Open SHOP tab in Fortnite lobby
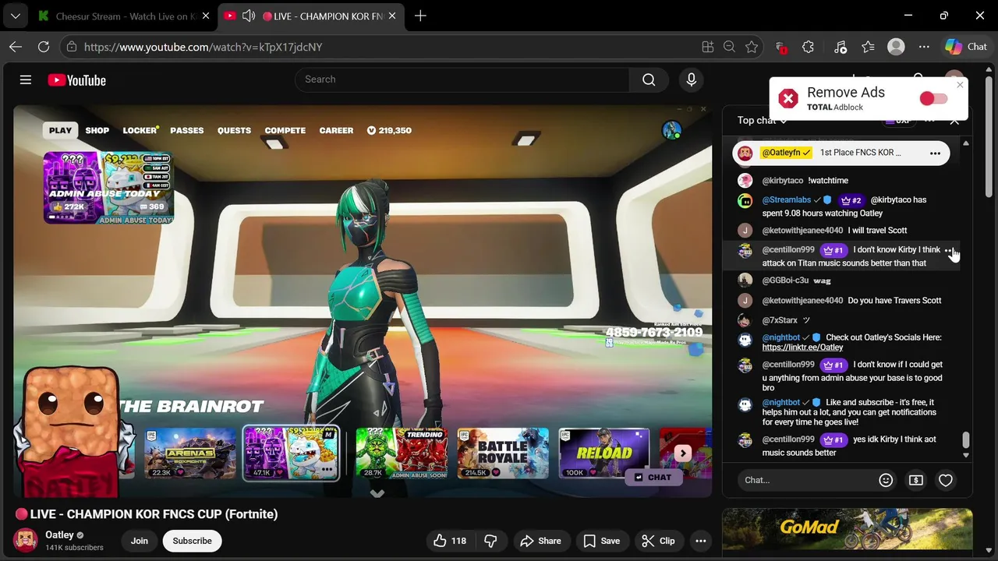Viewport: 998px width, 561px height. [97, 130]
